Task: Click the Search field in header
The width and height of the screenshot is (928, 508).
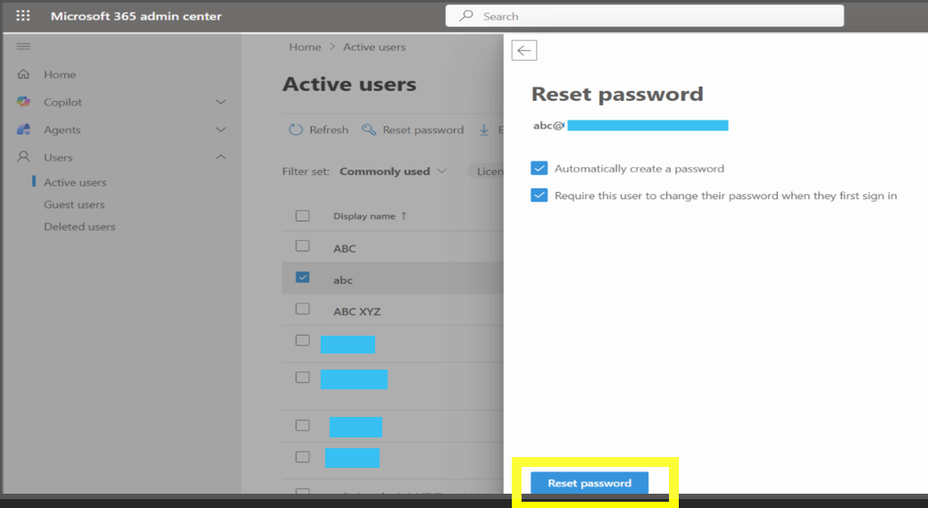Action: point(644,16)
